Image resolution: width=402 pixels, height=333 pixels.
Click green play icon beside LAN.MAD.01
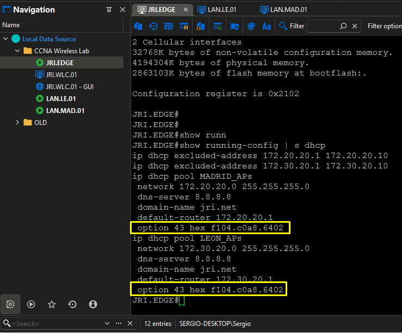point(40,111)
